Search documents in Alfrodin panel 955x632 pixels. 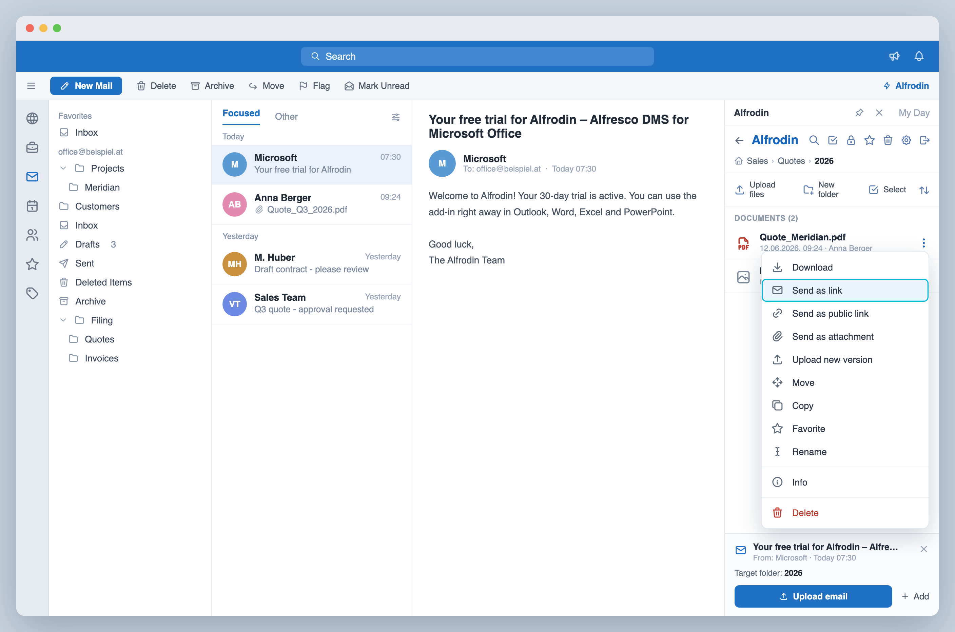[814, 140]
